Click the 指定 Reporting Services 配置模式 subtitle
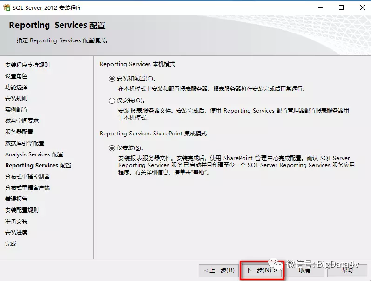The image size is (371, 281). 62,40
